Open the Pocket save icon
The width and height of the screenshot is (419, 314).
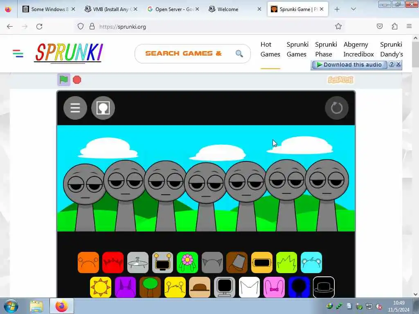(x=380, y=27)
